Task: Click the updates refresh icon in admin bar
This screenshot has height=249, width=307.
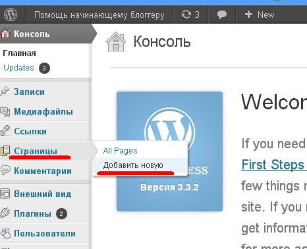Action: [186, 14]
